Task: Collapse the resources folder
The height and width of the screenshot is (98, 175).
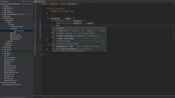Action: [3, 18]
